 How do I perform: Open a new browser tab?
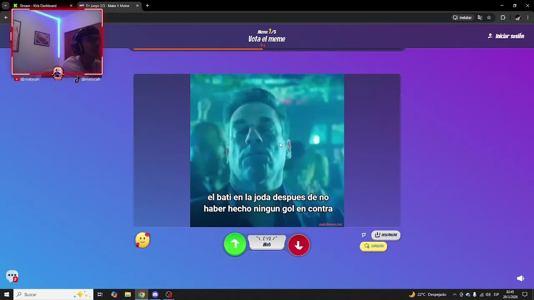(147, 6)
